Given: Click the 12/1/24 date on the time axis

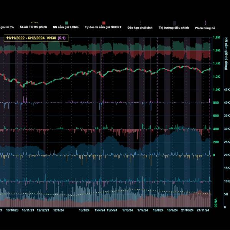Looking at the screenshot, I should click(59, 210).
